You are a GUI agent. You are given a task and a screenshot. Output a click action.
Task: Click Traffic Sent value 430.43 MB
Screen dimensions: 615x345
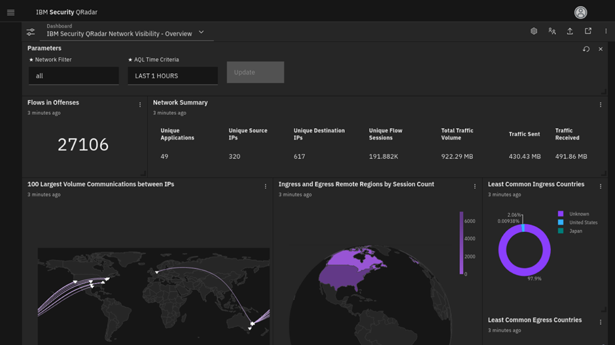(525, 157)
